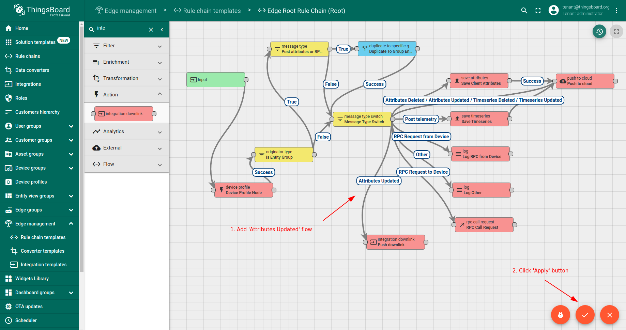Click the Data converters sidebar icon

pyautogui.click(x=9, y=70)
